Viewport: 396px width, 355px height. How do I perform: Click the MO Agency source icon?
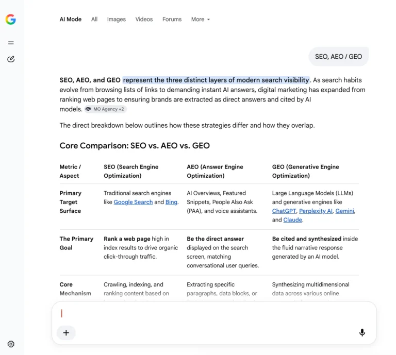click(x=88, y=109)
